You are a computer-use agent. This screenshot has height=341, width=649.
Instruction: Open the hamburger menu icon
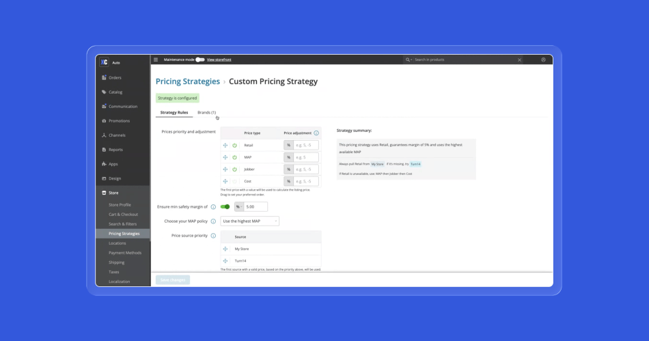[x=156, y=59]
